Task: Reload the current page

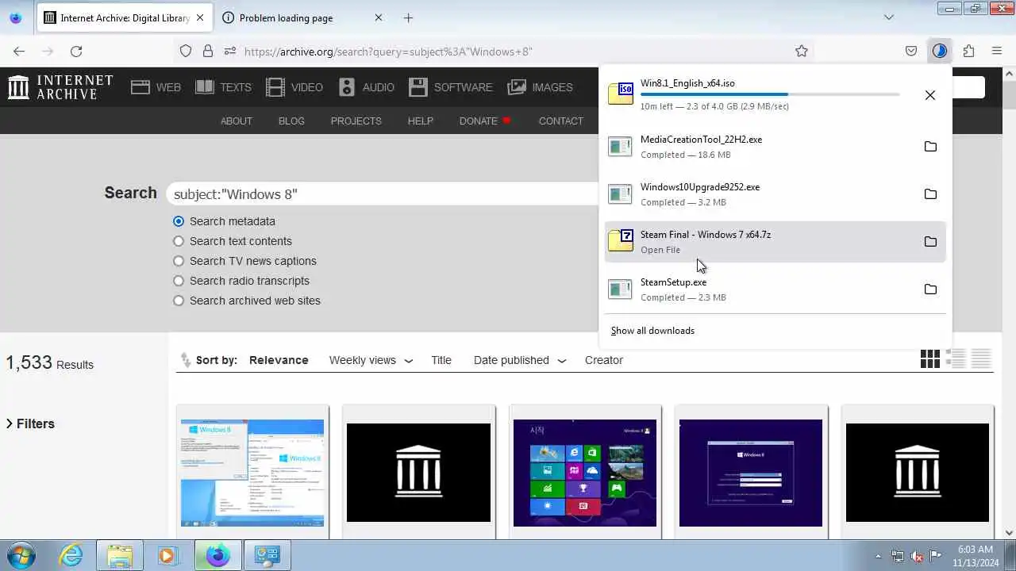Action: click(76, 51)
